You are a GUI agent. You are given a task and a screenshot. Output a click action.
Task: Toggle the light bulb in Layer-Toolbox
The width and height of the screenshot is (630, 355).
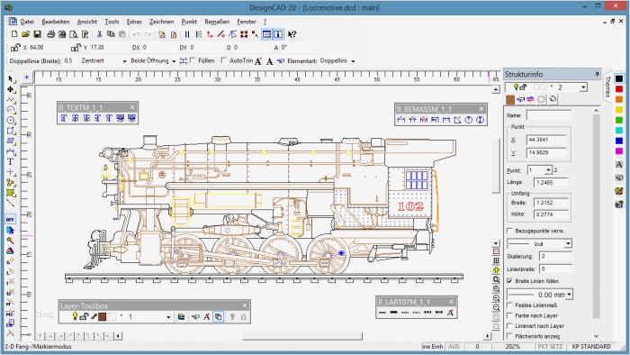tap(75, 317)
